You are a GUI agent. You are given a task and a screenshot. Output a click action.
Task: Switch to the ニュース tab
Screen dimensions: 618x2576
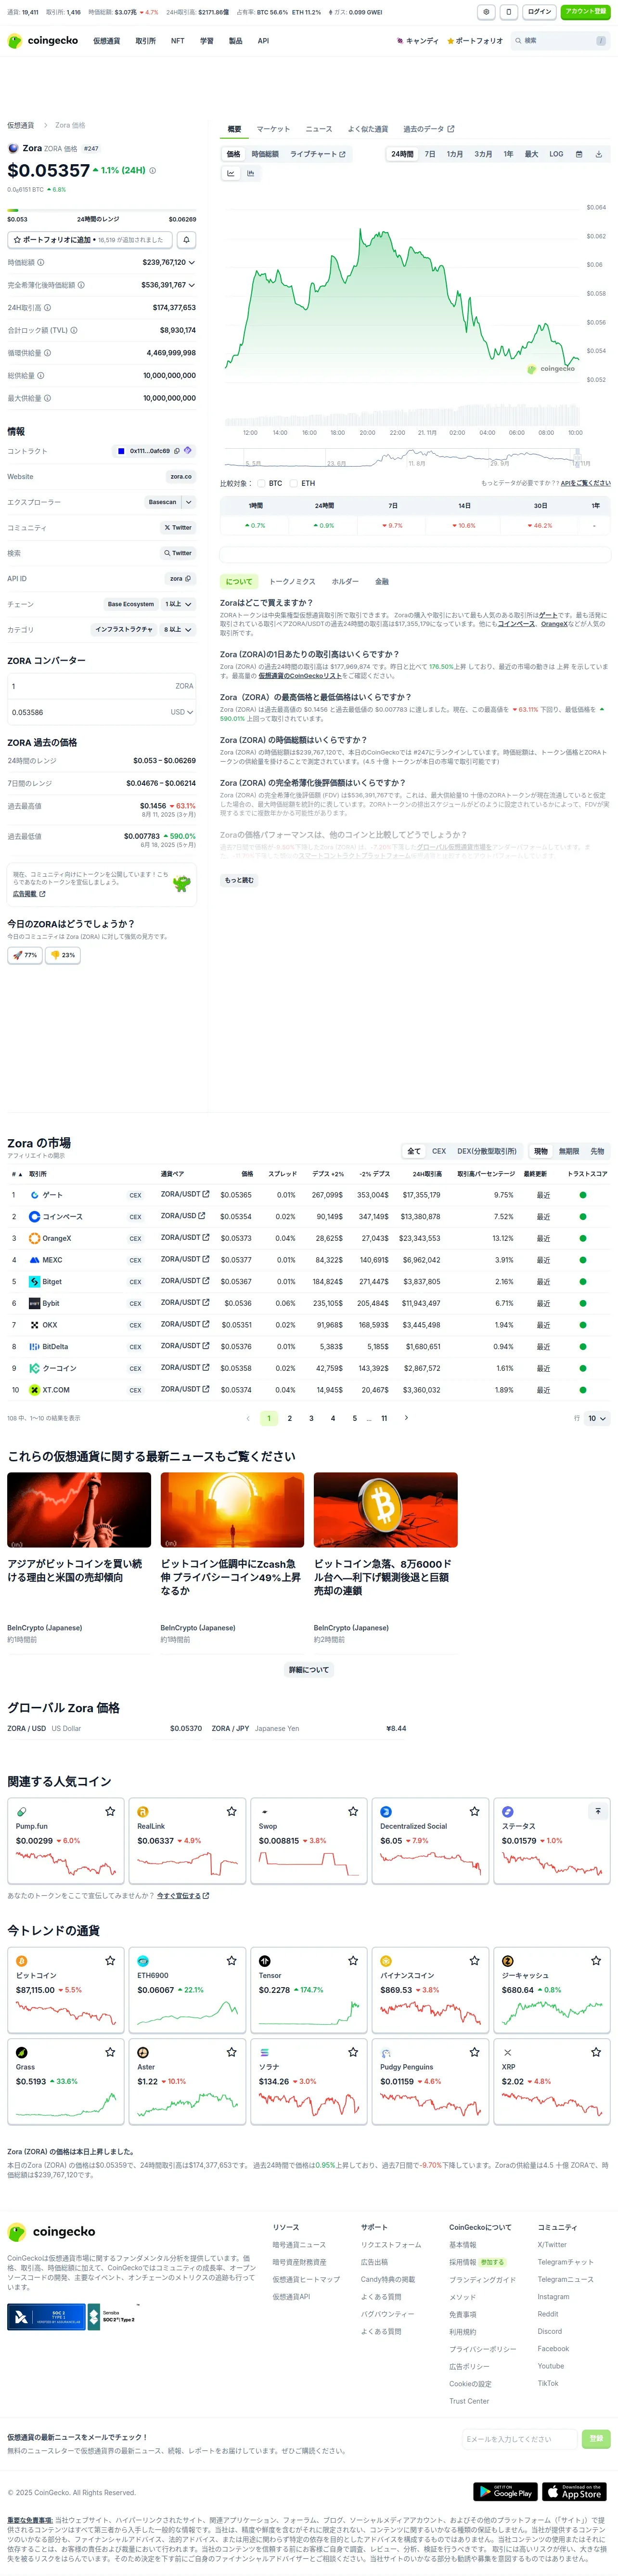coord(318,129)
